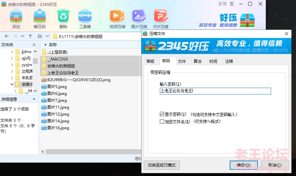Click the 取消(C) cancel button

point(275,165)
